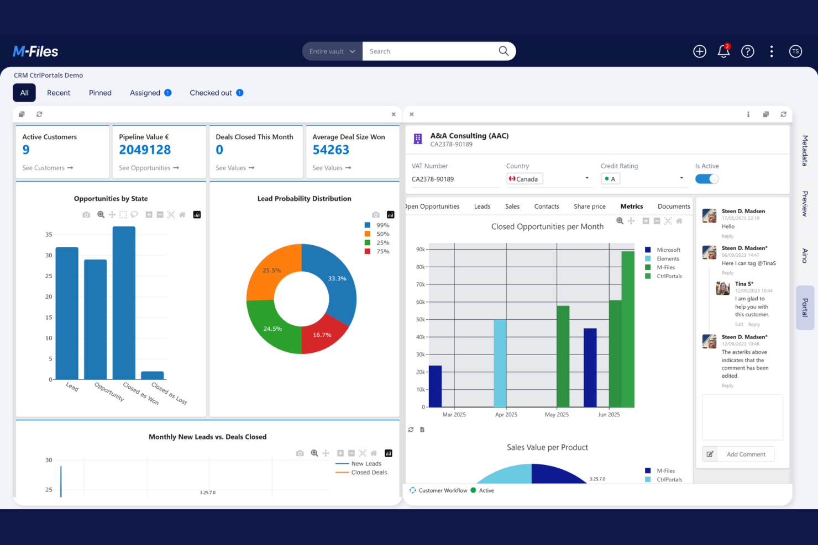Screen dimensions: 818x545
Task: Refresh the A&A Consulting panel
Action: click(784, 114)
